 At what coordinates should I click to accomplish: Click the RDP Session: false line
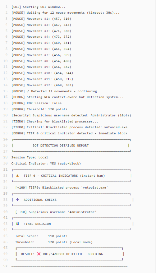click(36, 103)
